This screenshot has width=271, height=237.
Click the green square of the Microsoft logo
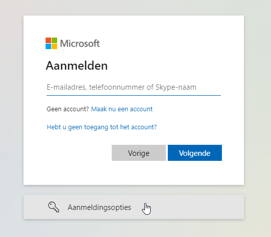pos(54,40)
